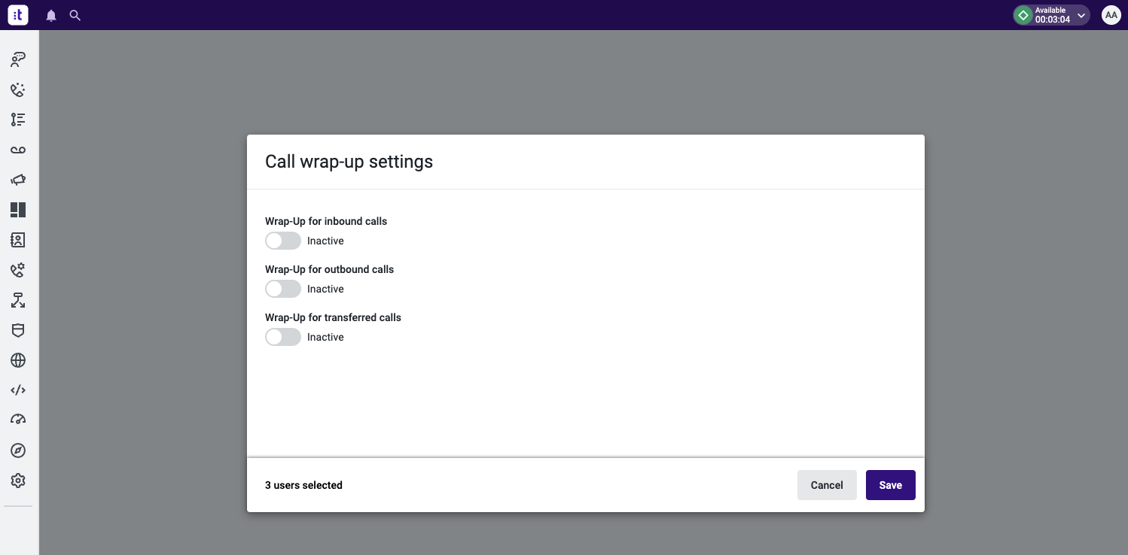Open the megaphone campaigns icon
This screenshot has height=555, width=1128.
(x=18, y=180)
